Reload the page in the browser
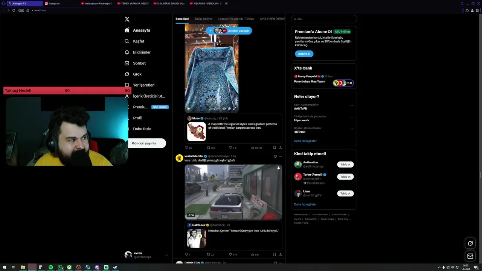 click(x=14, y=10)
